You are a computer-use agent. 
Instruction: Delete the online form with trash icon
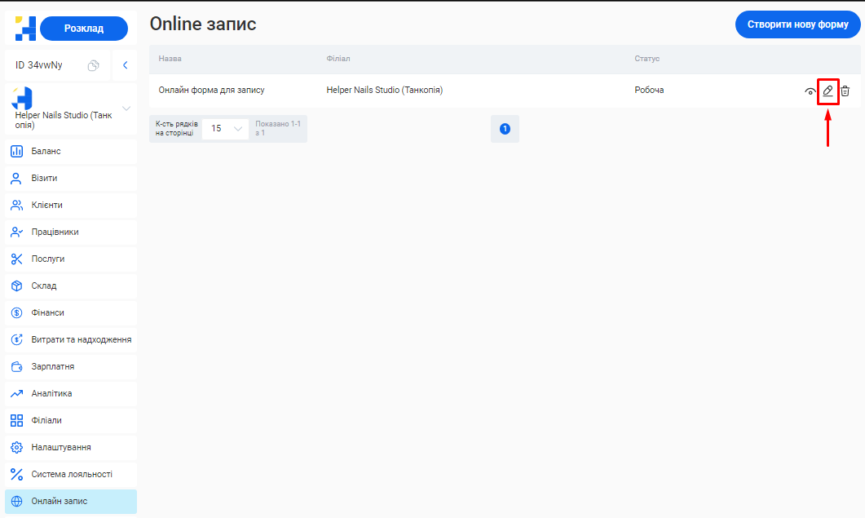[x=845, y=91]
